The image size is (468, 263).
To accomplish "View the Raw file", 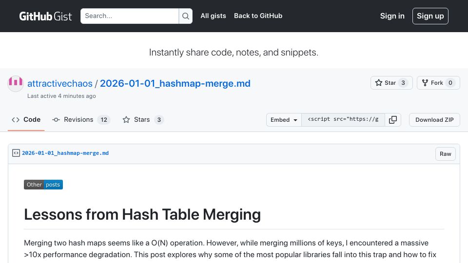I will (x=445, y=154).
